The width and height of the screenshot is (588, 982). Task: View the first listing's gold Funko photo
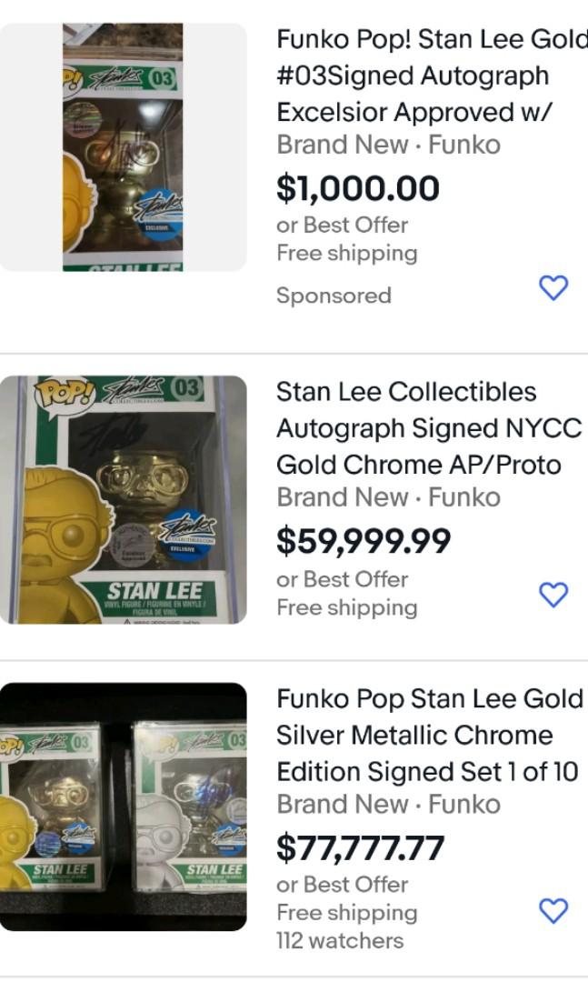[x=123, y=145]
